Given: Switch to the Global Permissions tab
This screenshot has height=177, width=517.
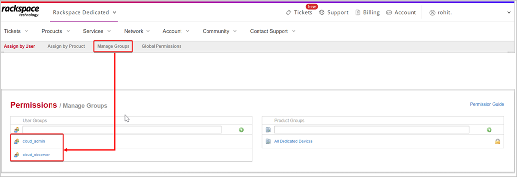Looking at the screenshot, I should pyautogui.click(x=161, y=46).
